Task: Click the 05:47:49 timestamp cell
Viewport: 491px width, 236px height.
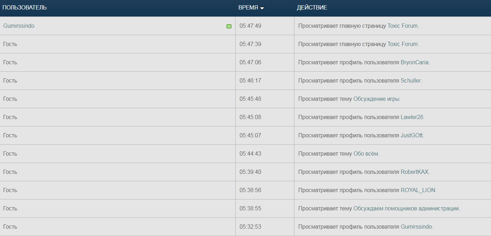Action: coord(250,26)
